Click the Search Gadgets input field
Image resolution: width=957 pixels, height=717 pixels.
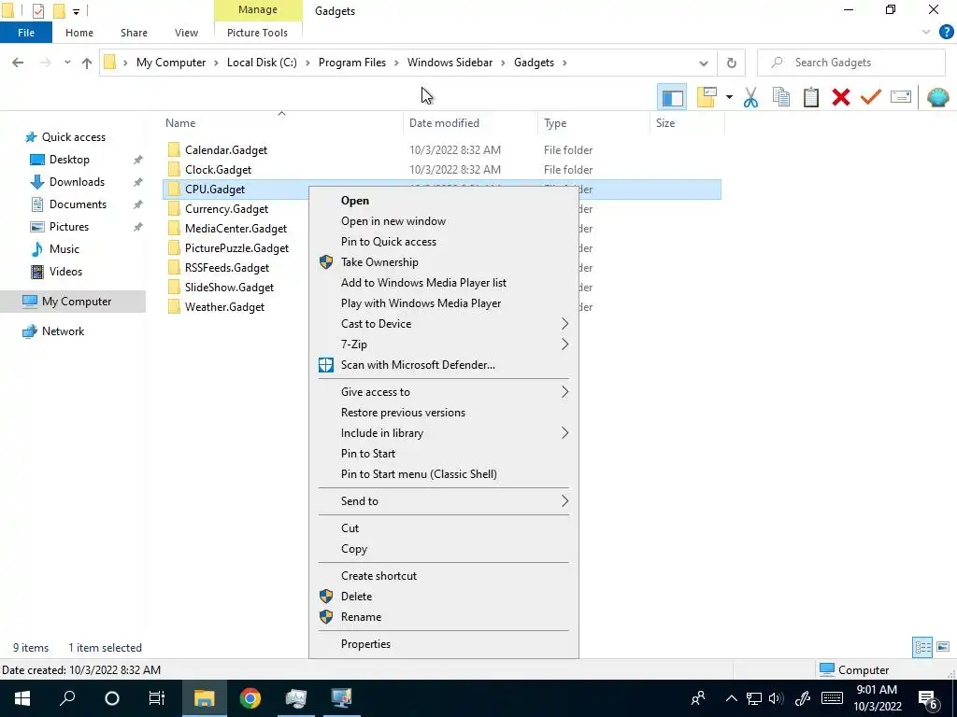pos(850,63)
